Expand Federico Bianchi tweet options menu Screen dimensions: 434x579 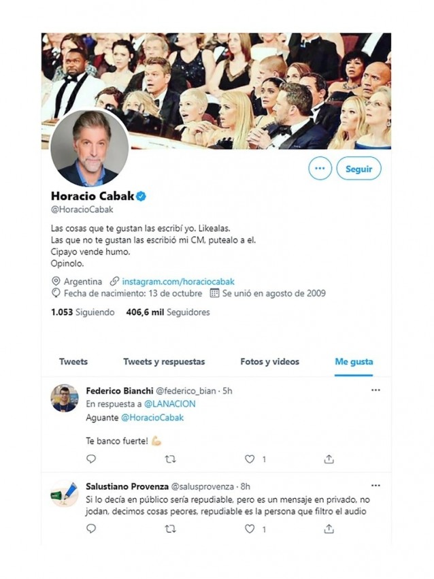(375, 391)
